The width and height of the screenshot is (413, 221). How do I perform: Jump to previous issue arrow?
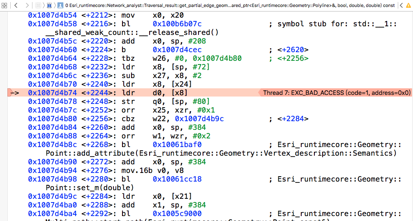point(401,5)
